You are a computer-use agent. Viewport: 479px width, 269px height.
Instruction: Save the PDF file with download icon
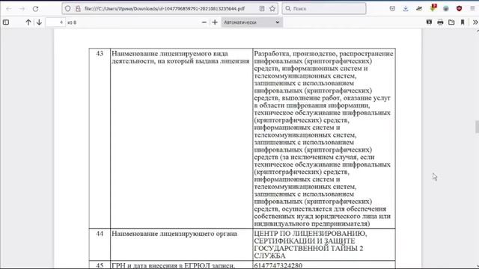[451, 22]
